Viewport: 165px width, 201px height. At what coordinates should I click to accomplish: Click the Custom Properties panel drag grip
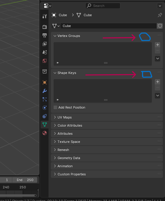click(x=159, y=174)
